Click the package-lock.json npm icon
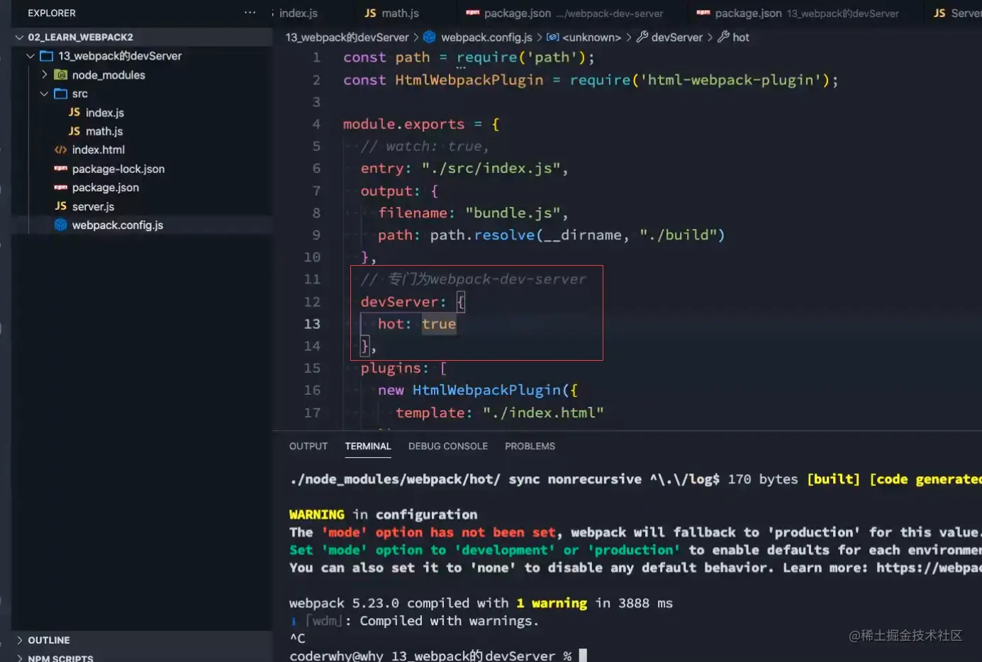The height and width of the screenshot is (662, 982). coord(61,169)
